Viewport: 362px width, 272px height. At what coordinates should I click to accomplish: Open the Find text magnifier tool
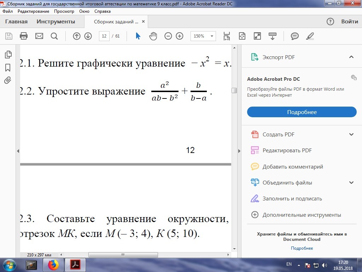click(x=54, y=36)
